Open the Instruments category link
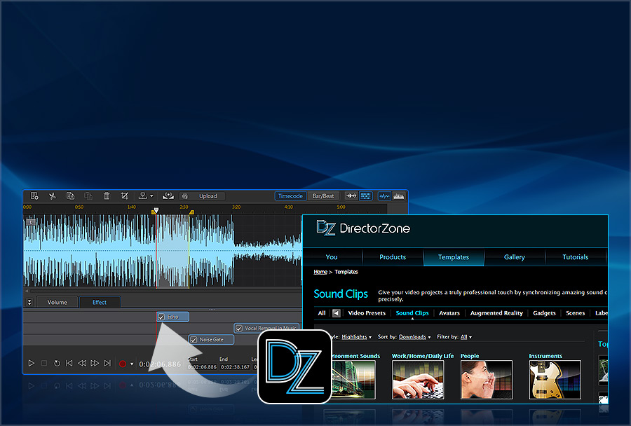Viewport: 631px width, 426px height. coord(545,356)
